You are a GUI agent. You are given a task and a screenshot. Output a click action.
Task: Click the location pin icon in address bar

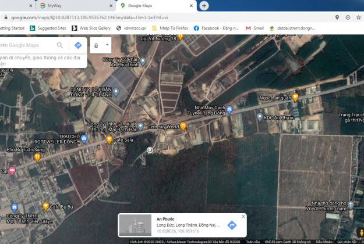(x=337, y=17)
